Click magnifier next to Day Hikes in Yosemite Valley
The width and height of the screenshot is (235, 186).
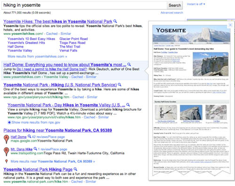pyautogui.click(x=128, y=105)
